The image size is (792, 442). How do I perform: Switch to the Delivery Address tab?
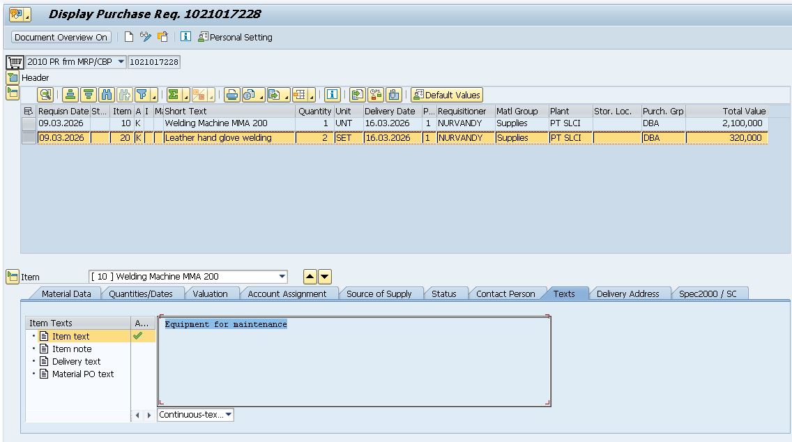pos(627,294)
